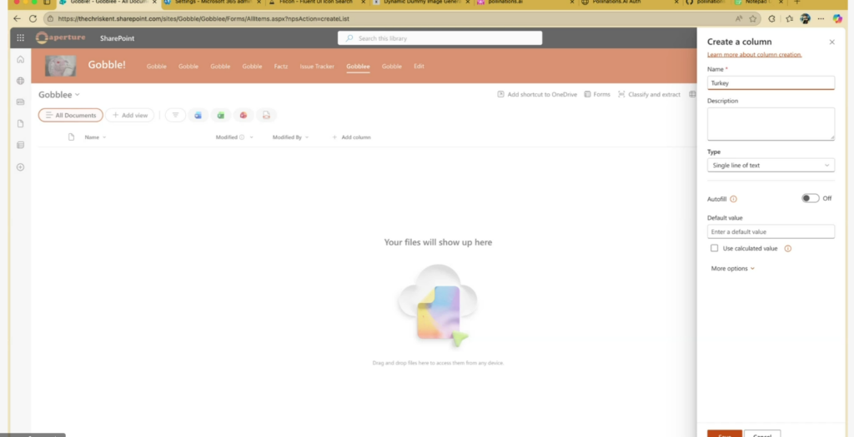Switch to Dynamic Dummy Image Generator tab
854x437 pixels.
tap(419, 2)
